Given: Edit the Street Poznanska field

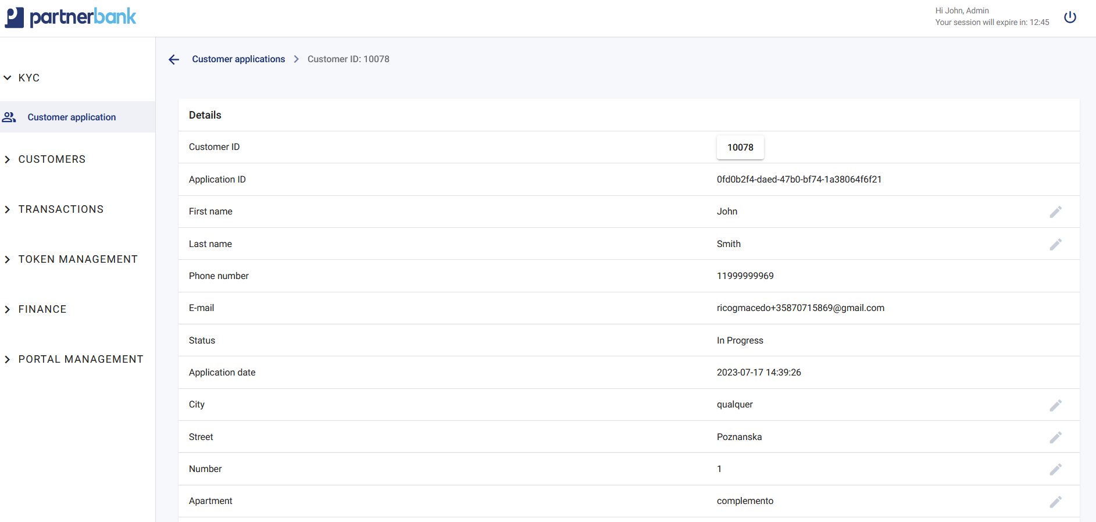Looking at the screenshot, I should click(x=1055, y=437).
